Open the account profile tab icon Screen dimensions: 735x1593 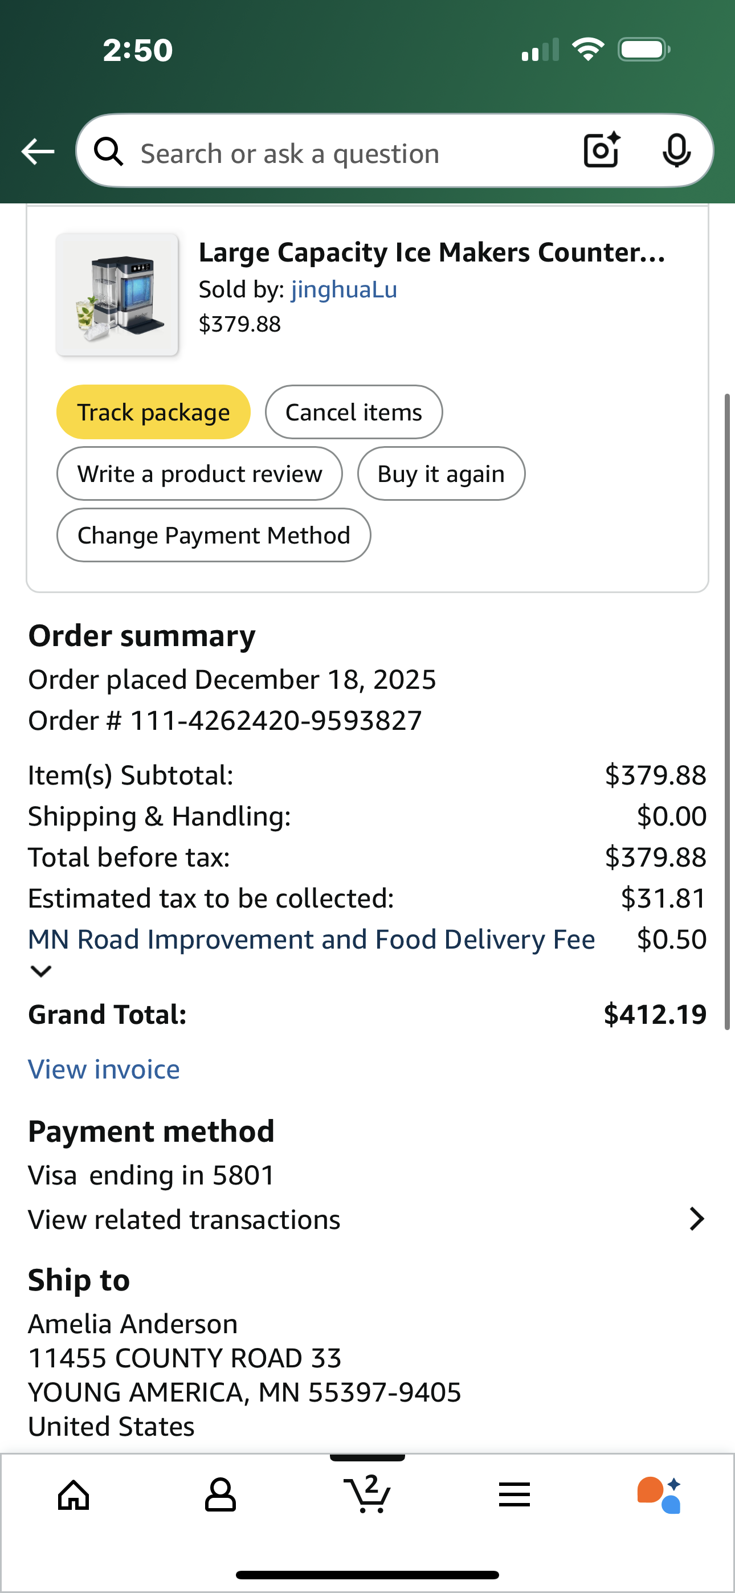pyautogui.click(x=220, y=1496)
